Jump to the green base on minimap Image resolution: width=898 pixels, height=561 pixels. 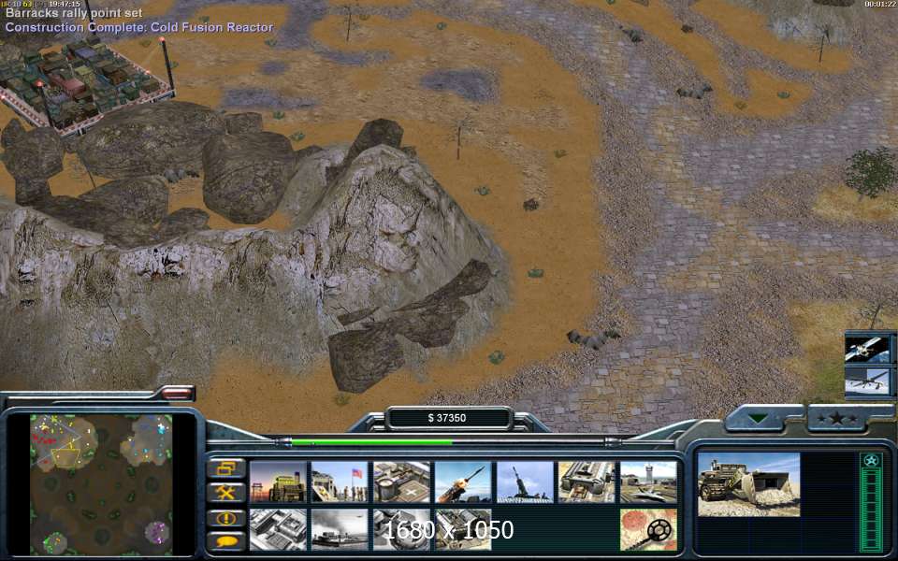[x=55, y=540]
